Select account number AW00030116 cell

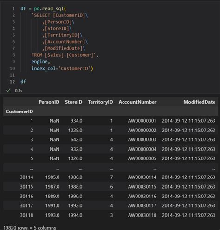[142, 196]
